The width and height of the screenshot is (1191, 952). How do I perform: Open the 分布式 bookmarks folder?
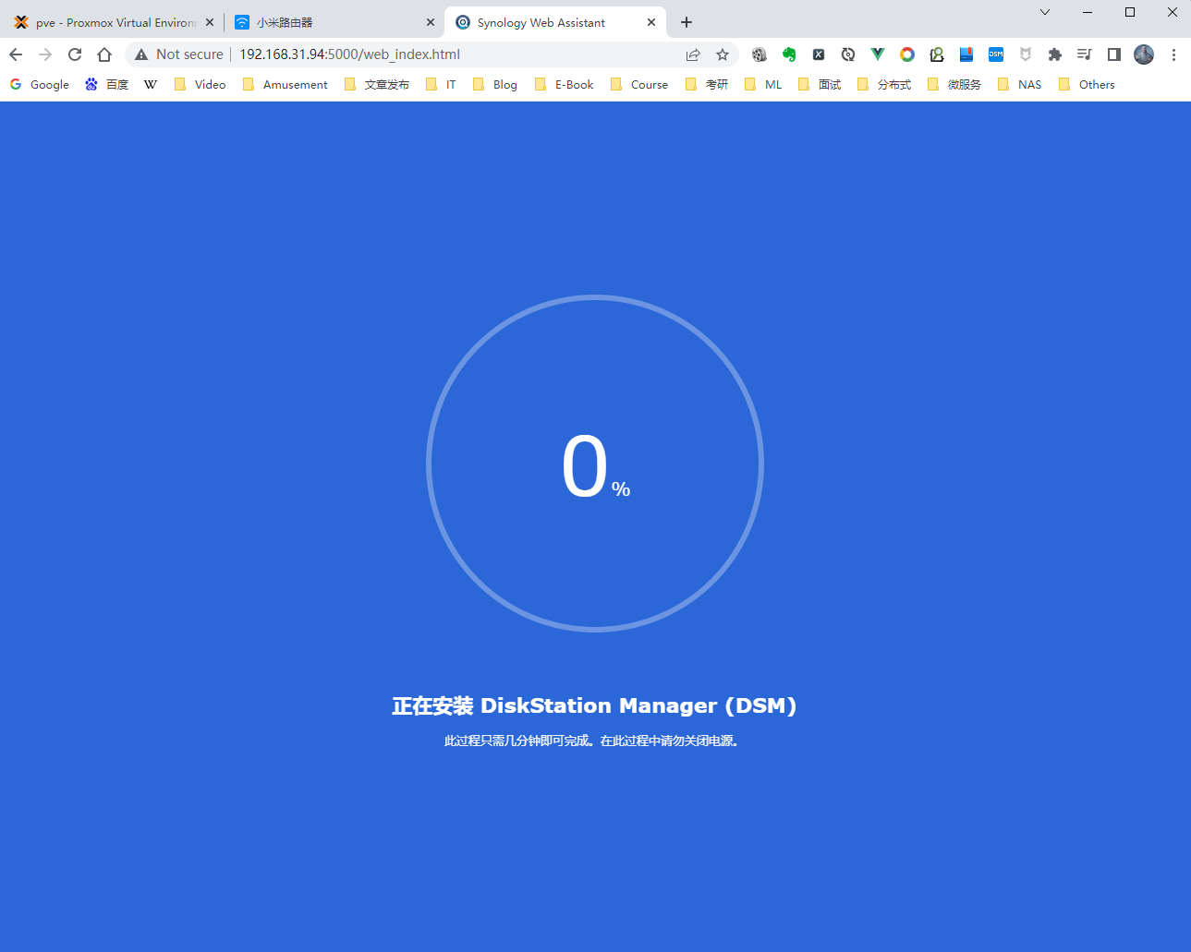tap(884, 84)
